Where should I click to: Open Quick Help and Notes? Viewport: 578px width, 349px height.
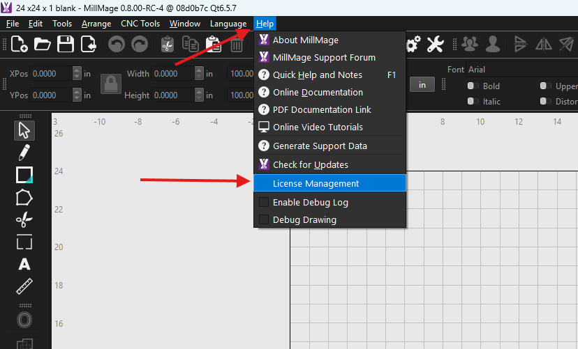coord(330,75)
